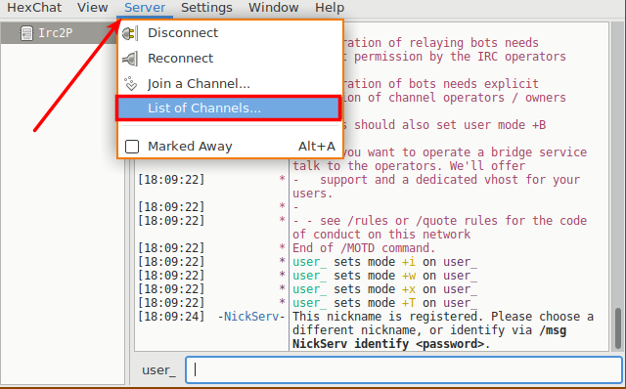Select List of Channels... entry
The width and height of the screenshot is (626, 389).
pyautogui.click(x=228, y=108)
